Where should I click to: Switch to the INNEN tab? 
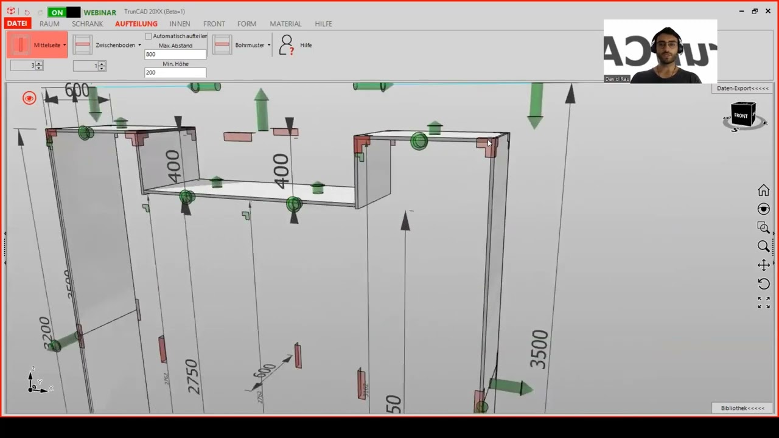(x=180, y=24)
